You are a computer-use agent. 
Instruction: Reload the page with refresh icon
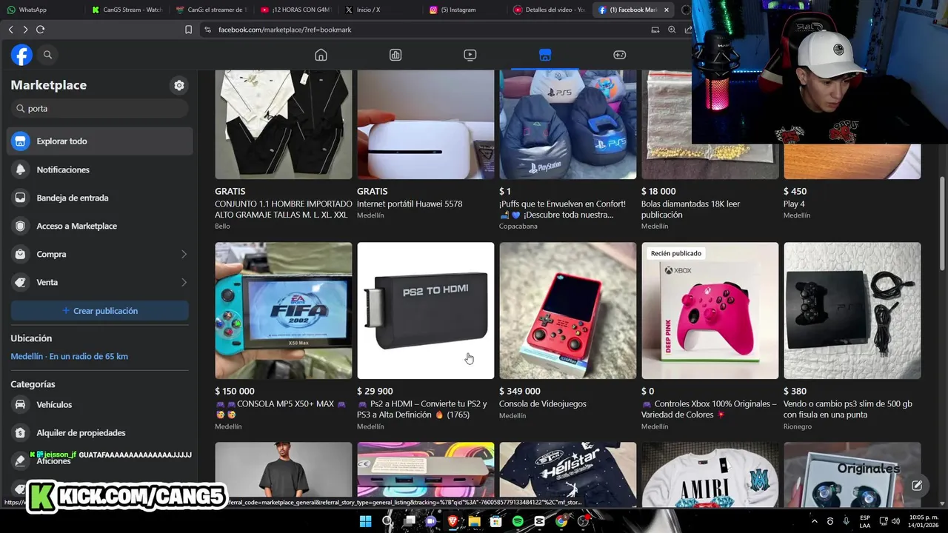tap(40, 30)
